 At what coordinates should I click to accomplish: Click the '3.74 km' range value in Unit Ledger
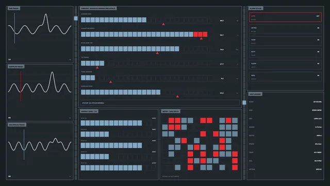[318, 127]
